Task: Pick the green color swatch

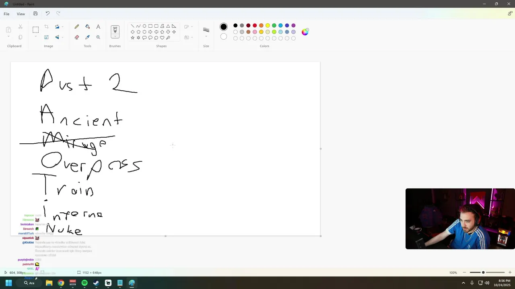Action: point(274,26)
